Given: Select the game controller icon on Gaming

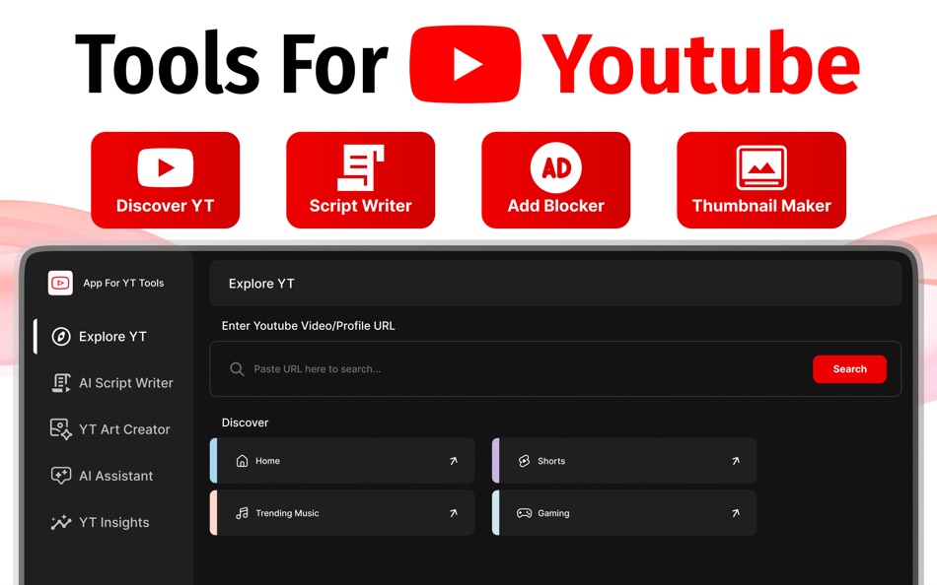Looking at the screenshot, I should [526, 512].
